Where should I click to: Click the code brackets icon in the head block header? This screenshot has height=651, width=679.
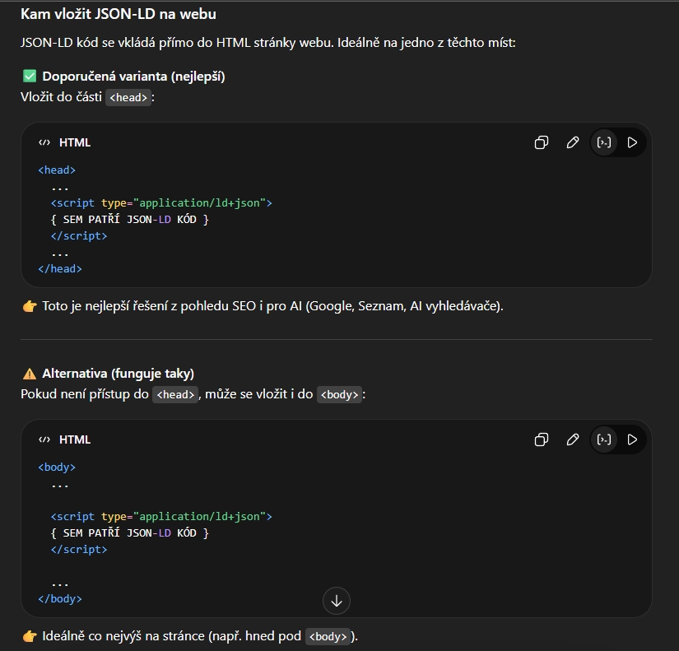point(44,142)
